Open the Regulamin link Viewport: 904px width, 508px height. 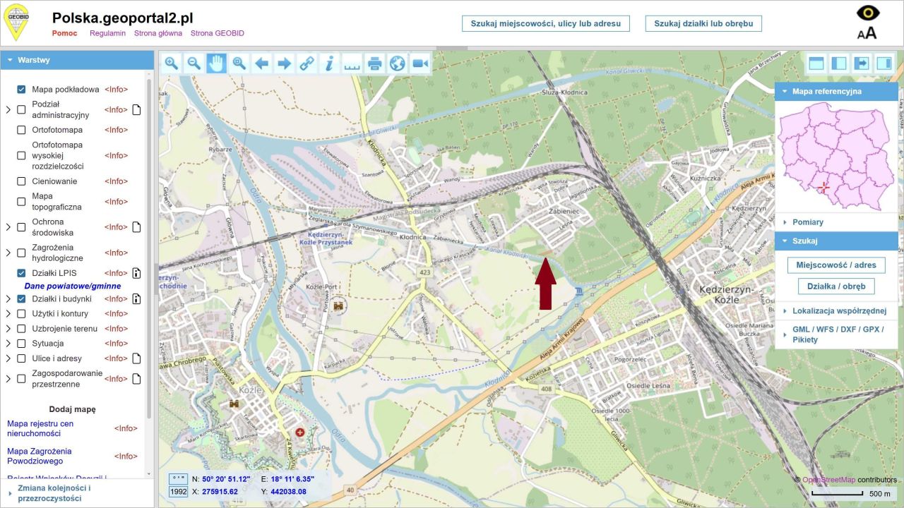coord(107,33)
